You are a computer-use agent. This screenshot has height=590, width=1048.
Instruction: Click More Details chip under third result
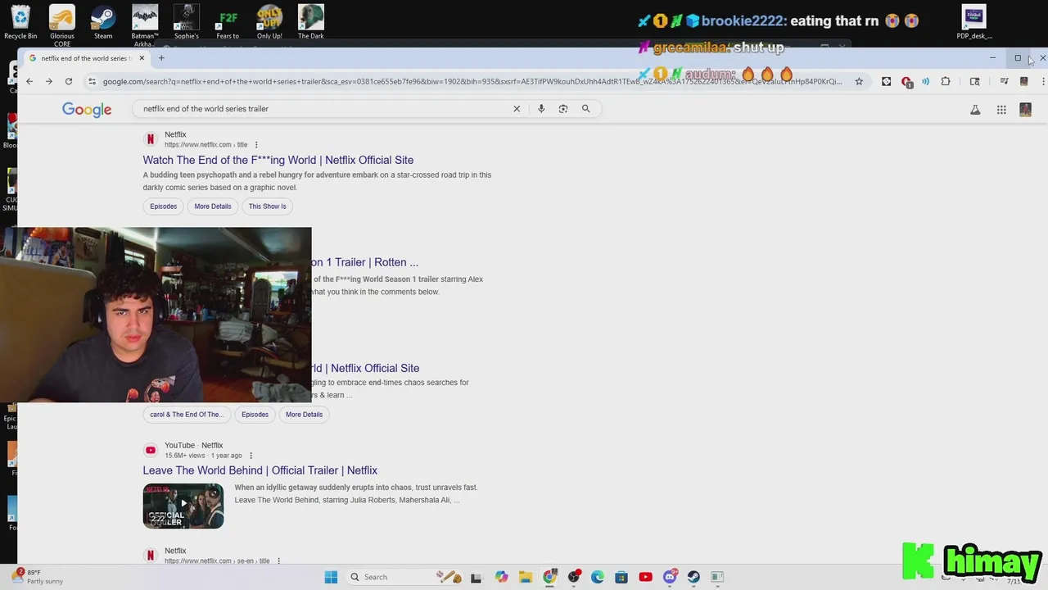click(304, 415)
